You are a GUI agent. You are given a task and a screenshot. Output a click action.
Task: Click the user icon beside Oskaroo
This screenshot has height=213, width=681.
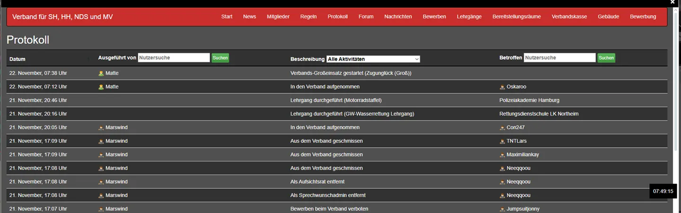click(x=502, y=87)
